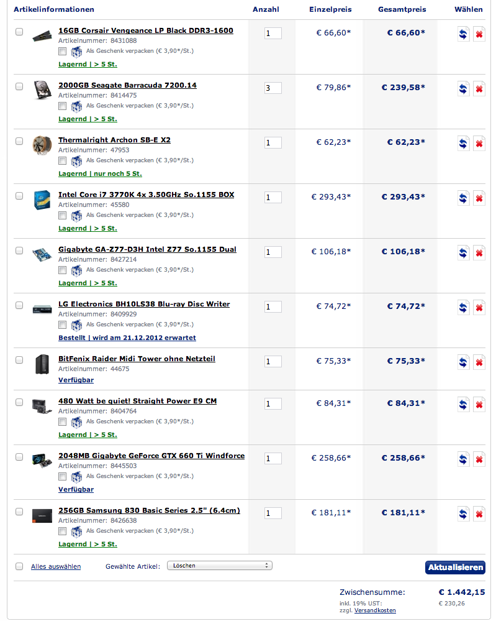Tick selection checkbox for Corsair Vengeance item

(19, 32)
